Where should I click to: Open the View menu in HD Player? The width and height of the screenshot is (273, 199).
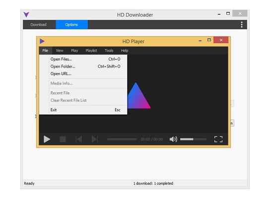60,51
